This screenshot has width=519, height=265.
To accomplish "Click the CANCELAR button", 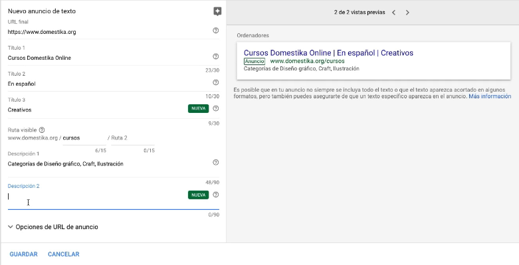I will (64, 254).
